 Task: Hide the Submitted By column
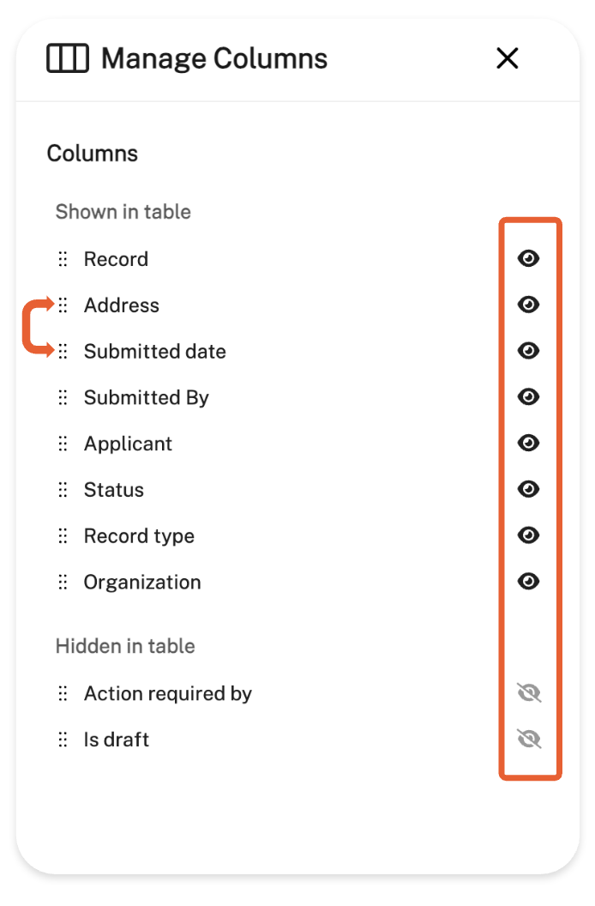pyautogui.click(x=529, y=396)
